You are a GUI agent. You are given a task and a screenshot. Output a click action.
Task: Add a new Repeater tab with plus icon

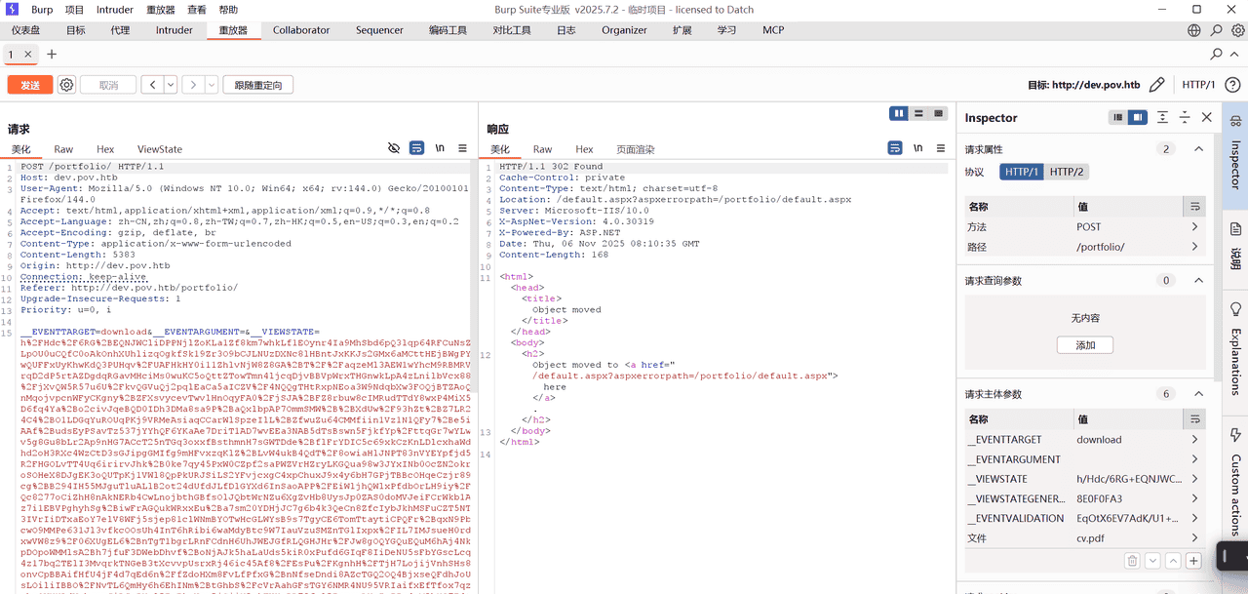click(x=52, y=55)
